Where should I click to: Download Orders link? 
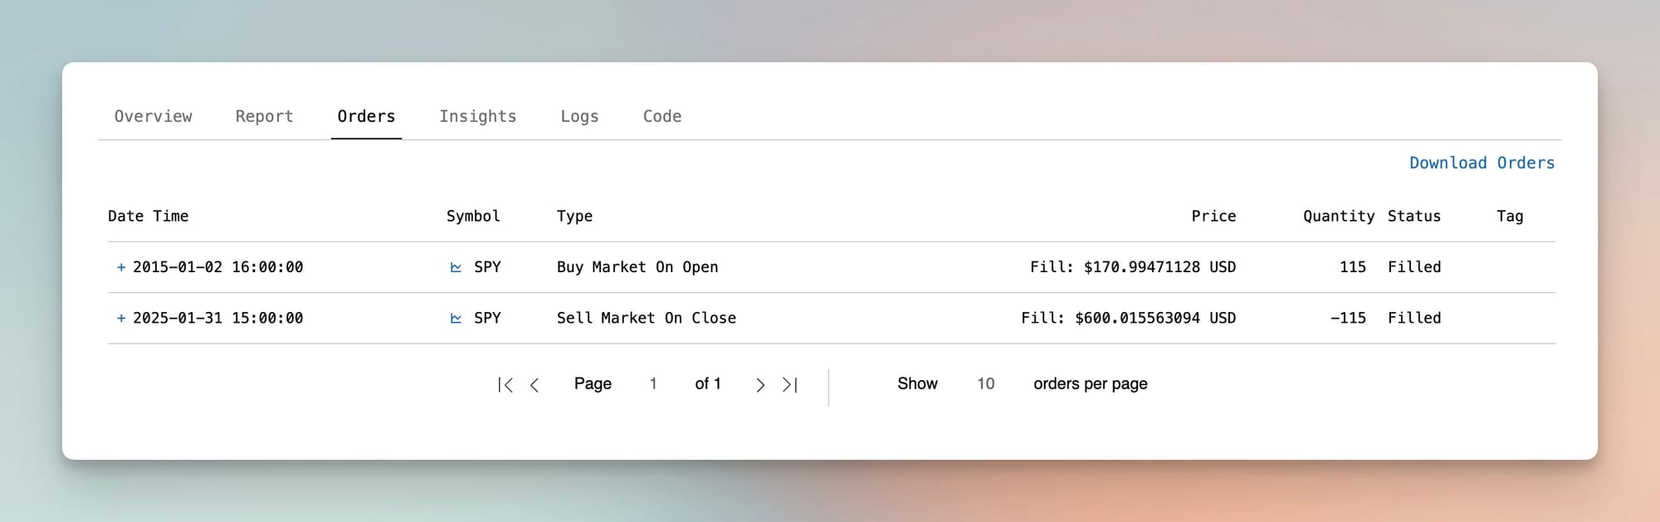[1482, 163]
